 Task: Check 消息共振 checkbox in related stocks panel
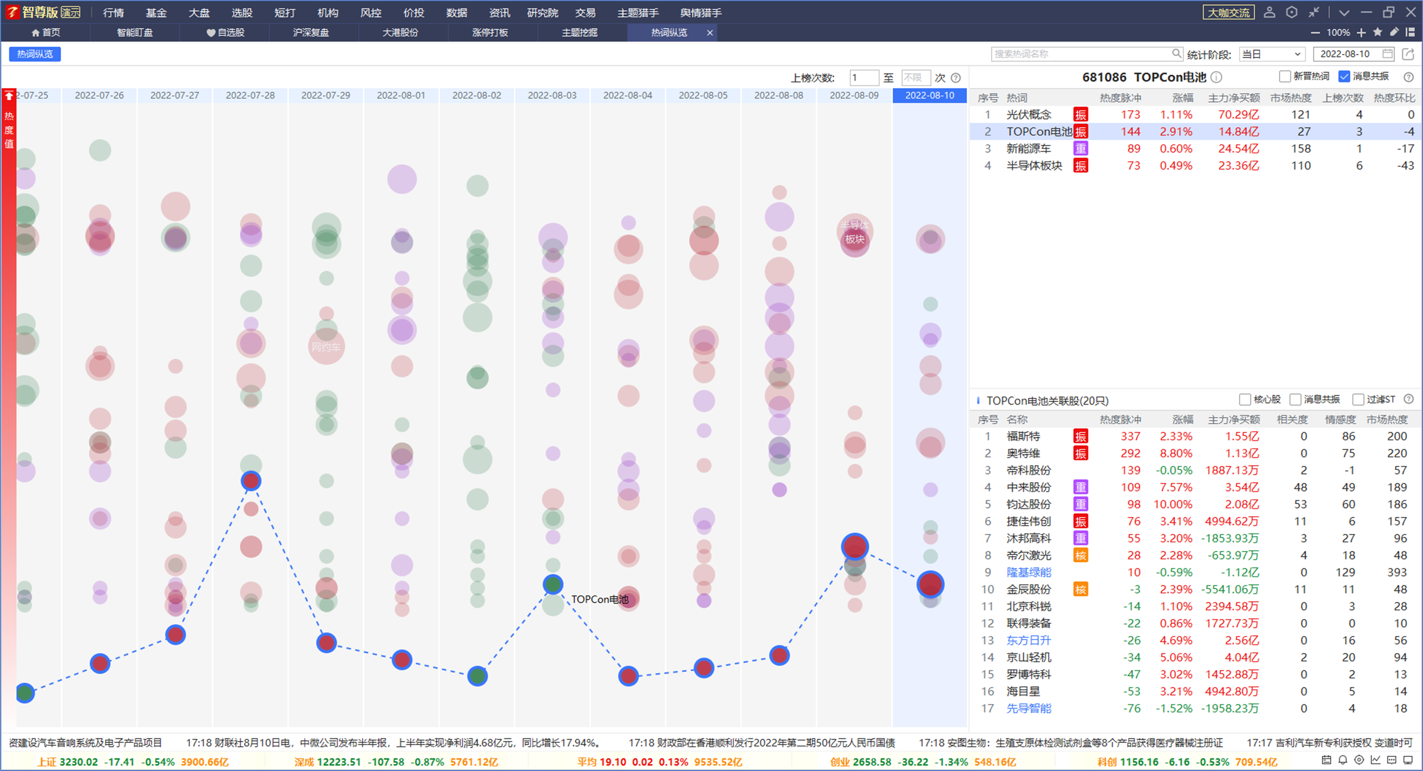[x=1296, y=399]
